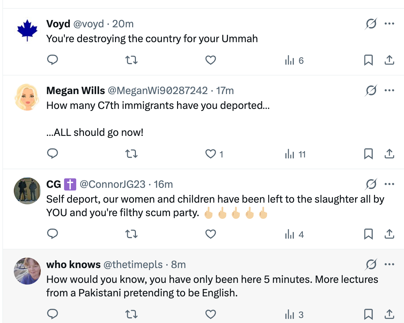404x323 pixels.
Task: Reply to CG's tweet
Action: [x=52, y=234]
